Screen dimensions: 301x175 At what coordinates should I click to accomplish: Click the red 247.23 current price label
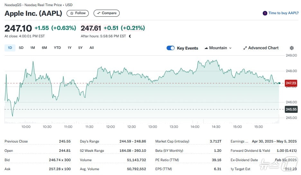click(291, 83)
